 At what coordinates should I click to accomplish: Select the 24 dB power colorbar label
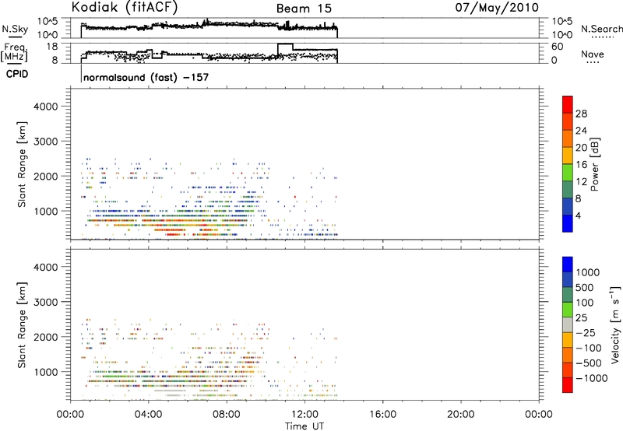(x=581, y=131)
